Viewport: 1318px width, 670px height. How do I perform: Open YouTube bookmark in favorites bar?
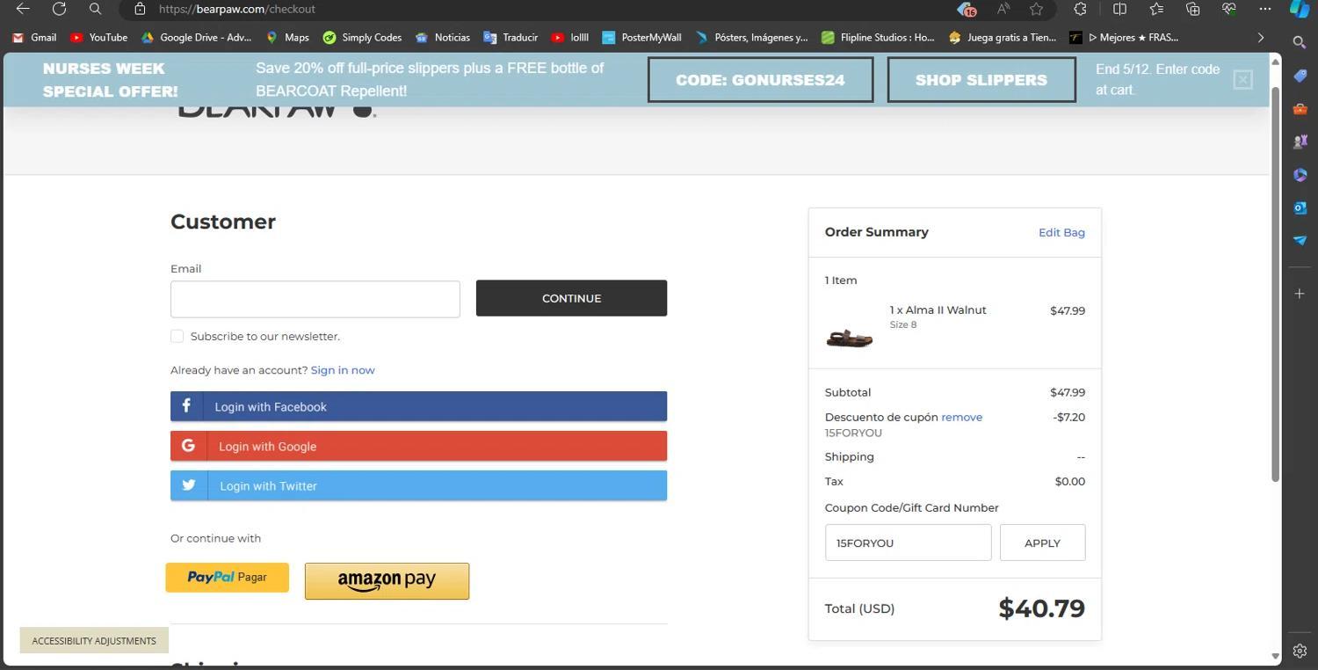(x=98, y=38)
